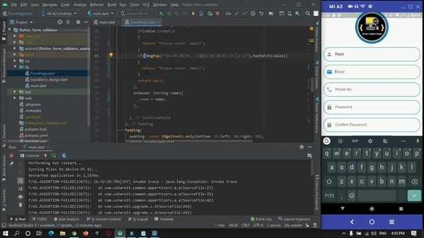Hot restart green icon in Run console
The height and width of the screenshot is (238, 424).
coord(54,156)
